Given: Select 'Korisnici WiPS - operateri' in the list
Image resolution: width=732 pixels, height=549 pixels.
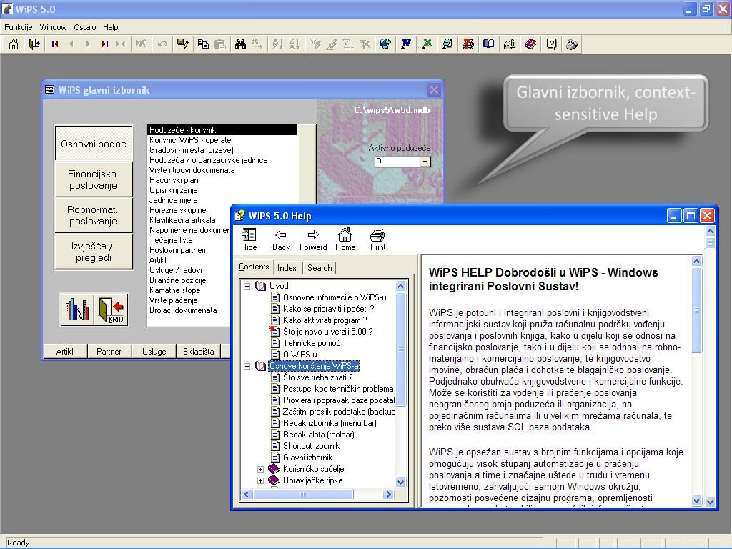Looking at the screenshot, I should [x=222, y=140].
